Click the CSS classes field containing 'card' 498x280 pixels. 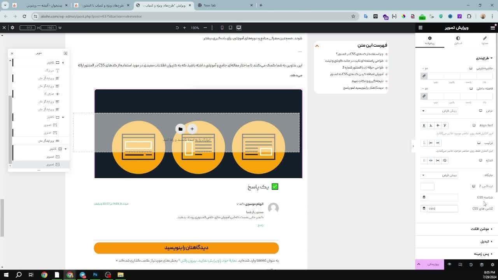442,208
